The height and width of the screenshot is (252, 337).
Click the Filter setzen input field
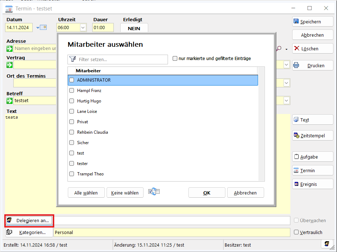(x=122, y=59)
